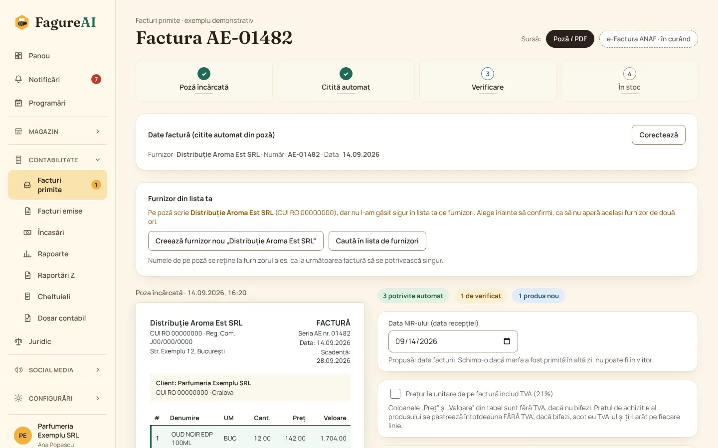Check the prices include TVA checkbox
The height and width of the screenshot is (448, 718).
point(395,394)
